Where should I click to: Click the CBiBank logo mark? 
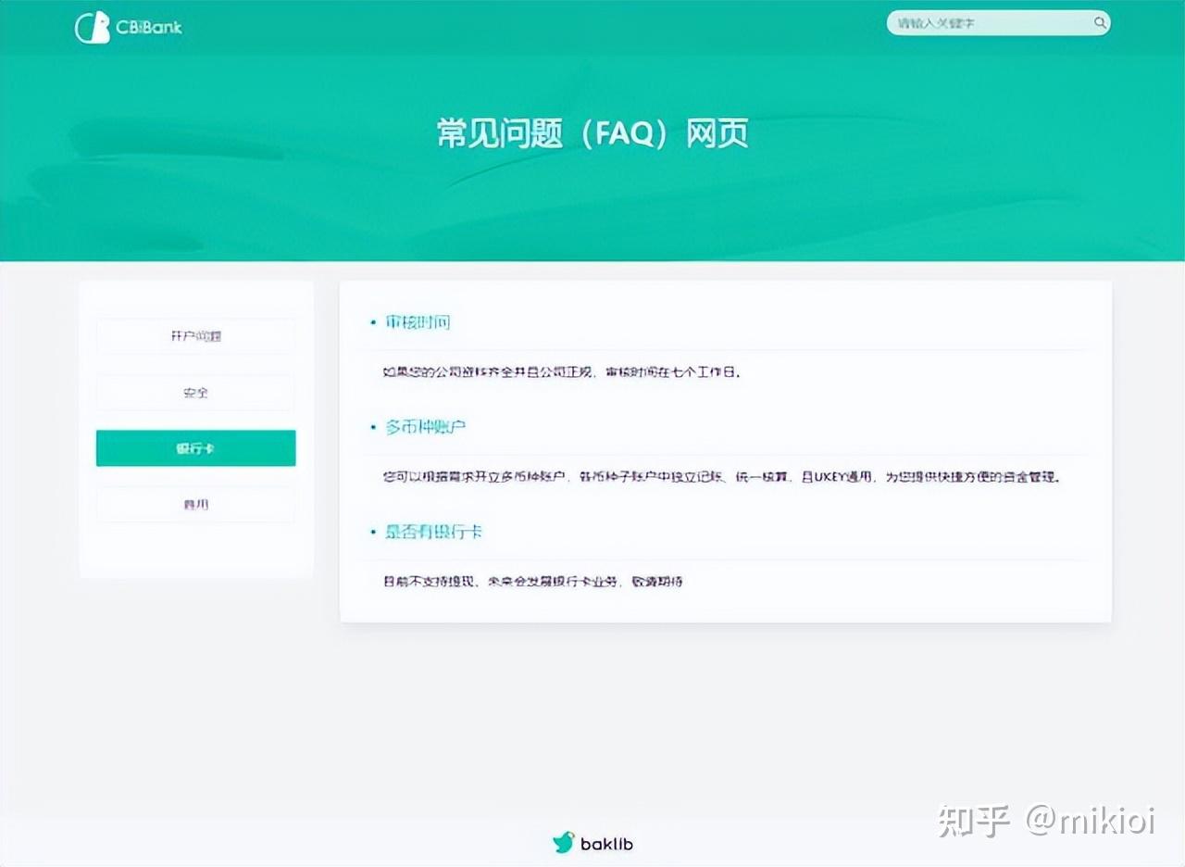[91, 25]
